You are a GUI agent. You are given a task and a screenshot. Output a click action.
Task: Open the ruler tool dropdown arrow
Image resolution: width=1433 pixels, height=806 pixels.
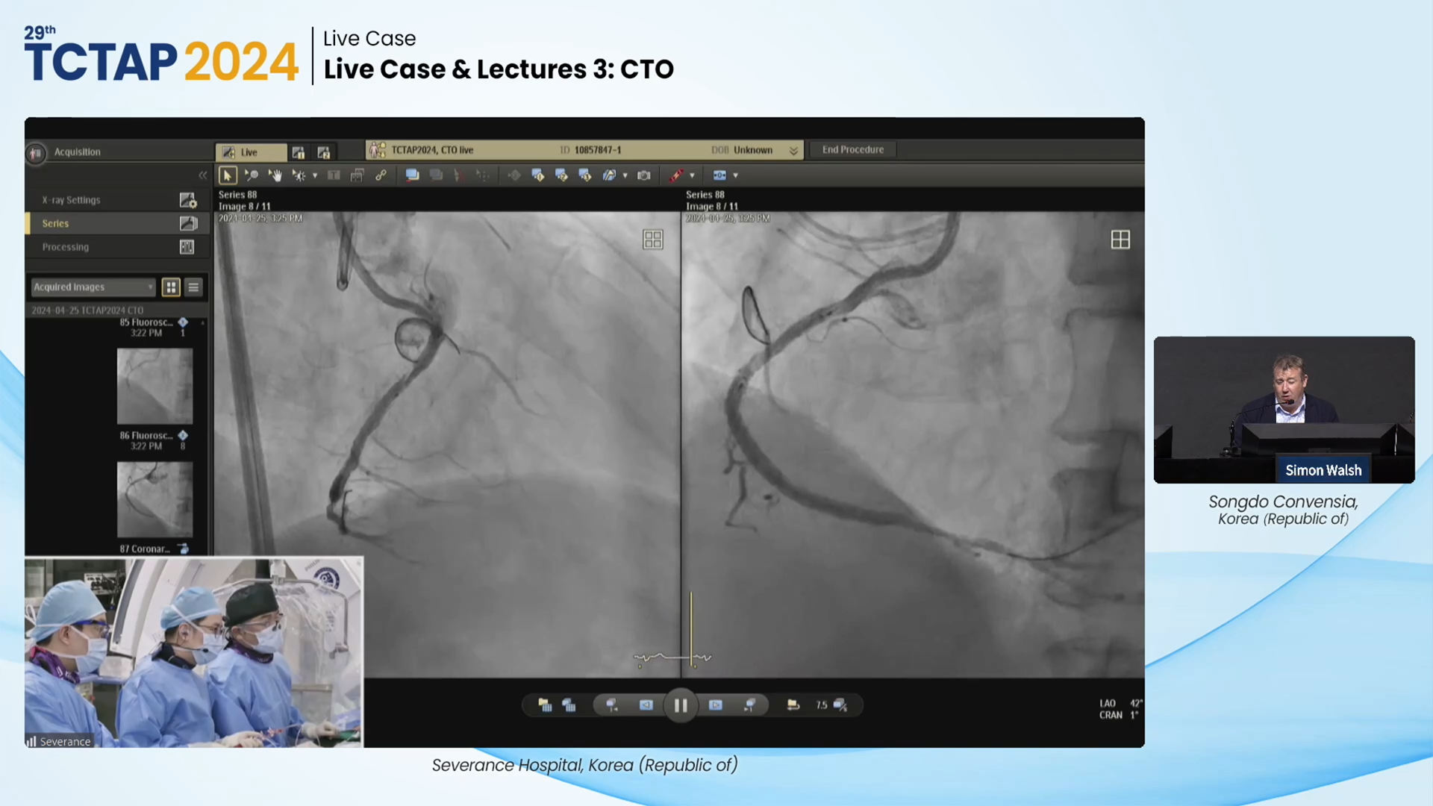pyautogui.click(x=692, y=176)
